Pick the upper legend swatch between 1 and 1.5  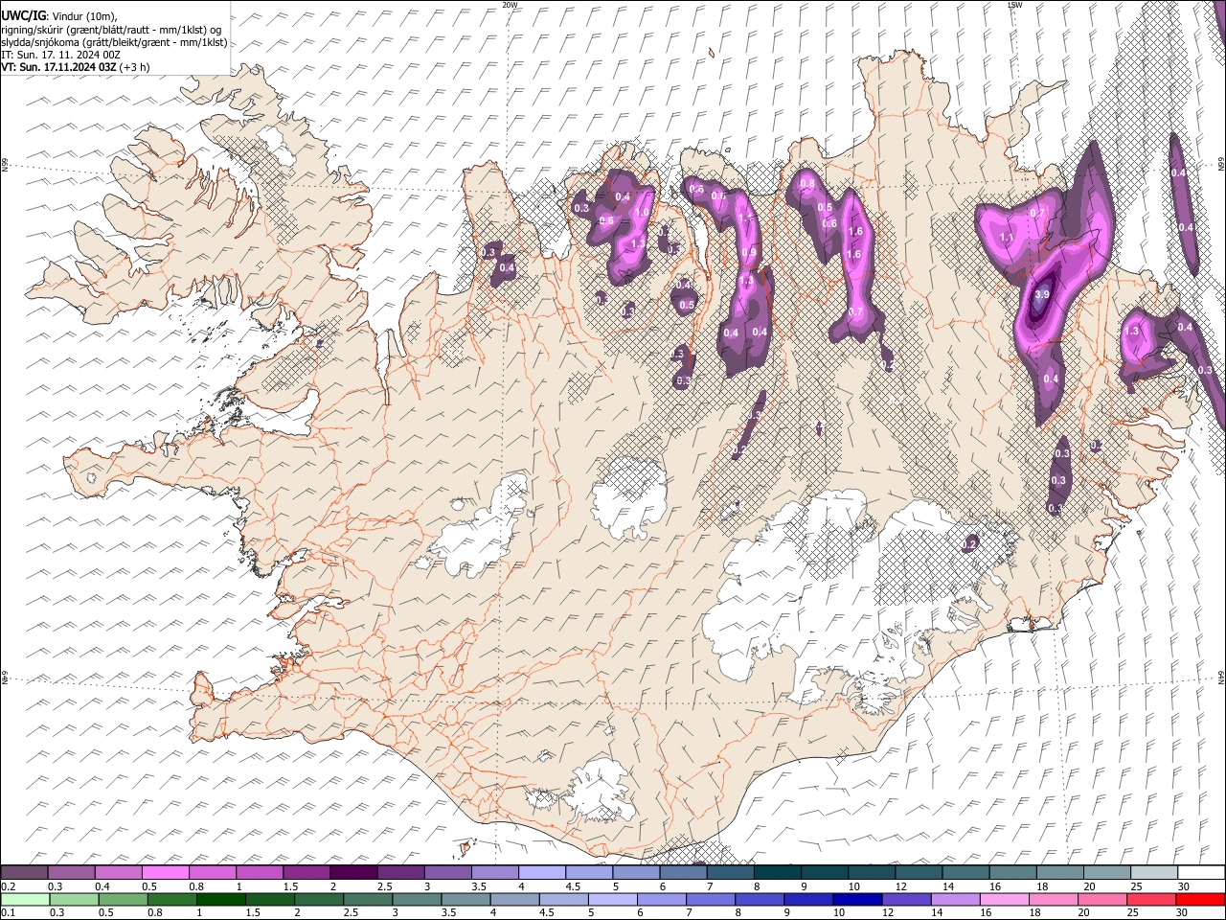point(260,873)
